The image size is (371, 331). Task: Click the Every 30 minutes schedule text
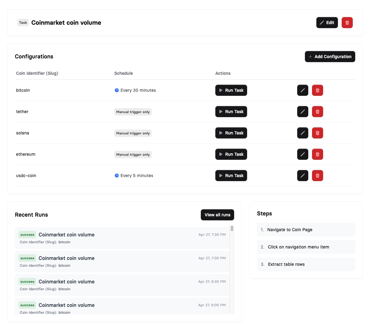(138, 90)
